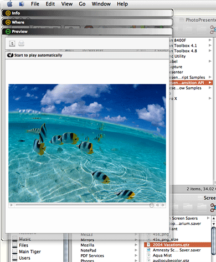The width and height of the screenshot is (216, 262).
Task: Select Amnesty Sc... Saver.saver file
Action: tap(177, 250)
